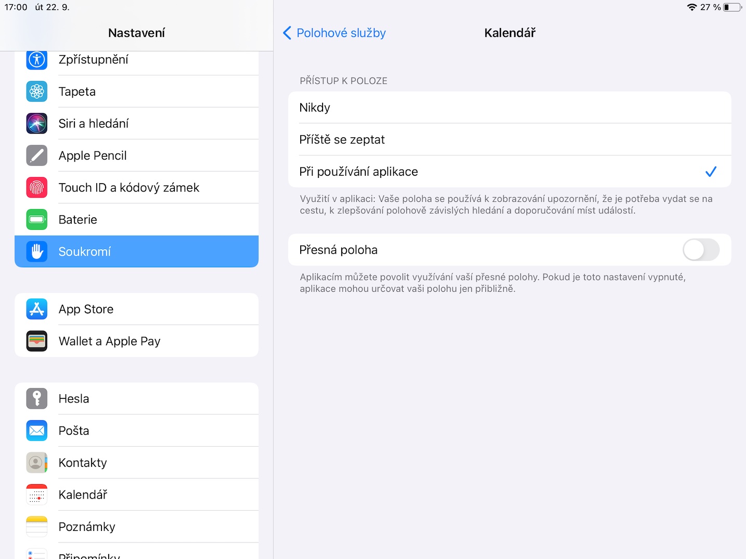
Task: Open the Hesla key icon
Action: tap(37, 399)
